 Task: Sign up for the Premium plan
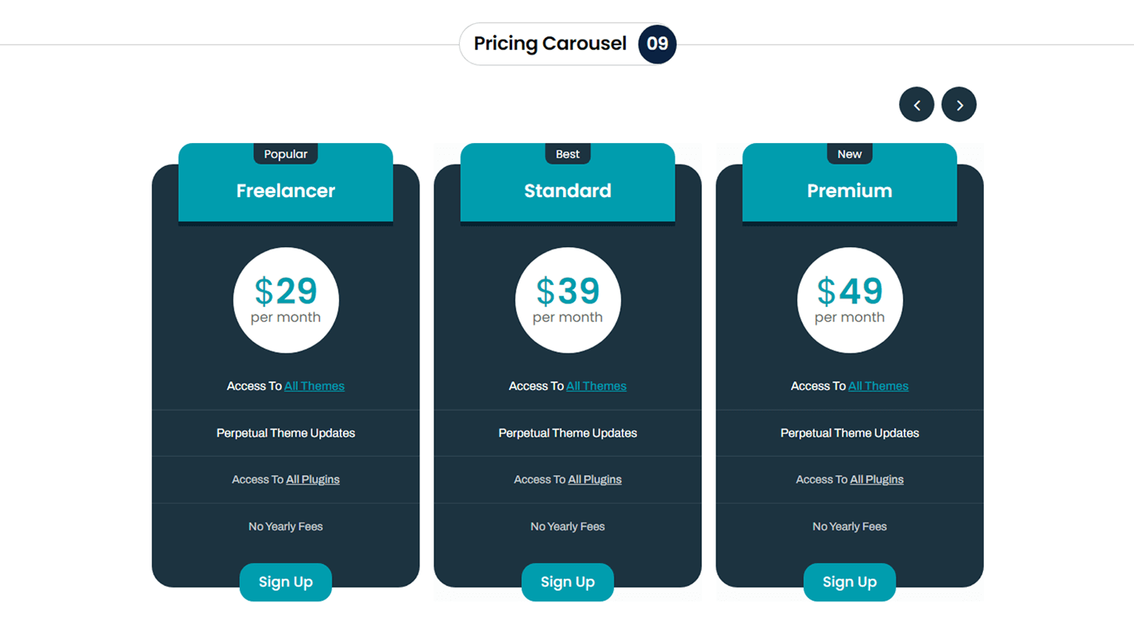point(850,582)
